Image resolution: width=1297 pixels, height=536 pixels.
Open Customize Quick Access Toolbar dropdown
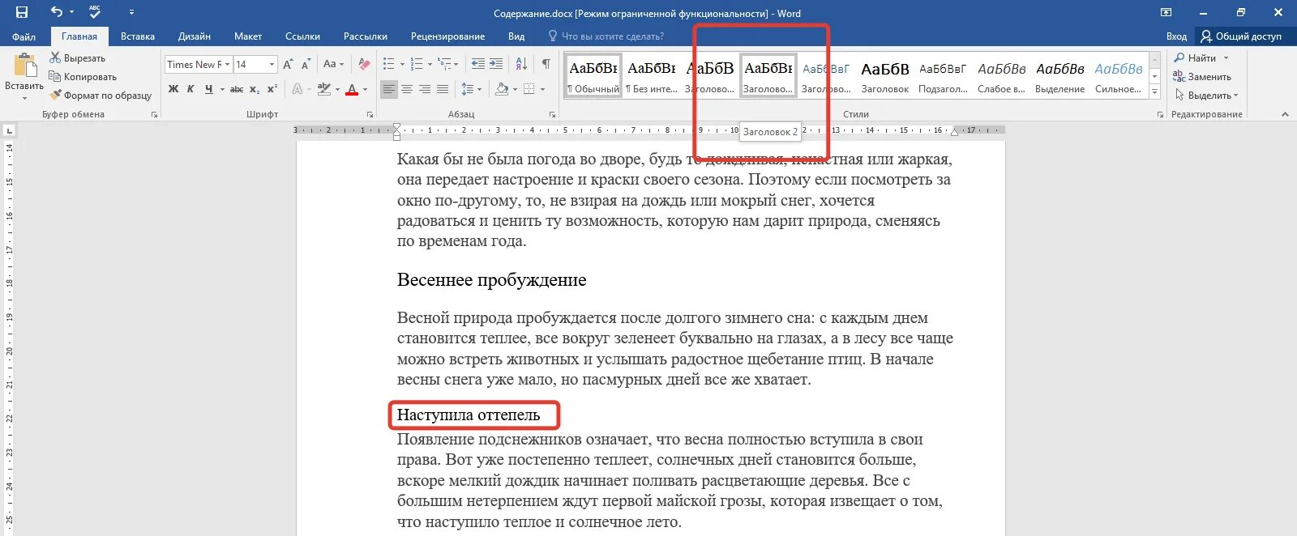pyautogui.click(x=131, y=13)
